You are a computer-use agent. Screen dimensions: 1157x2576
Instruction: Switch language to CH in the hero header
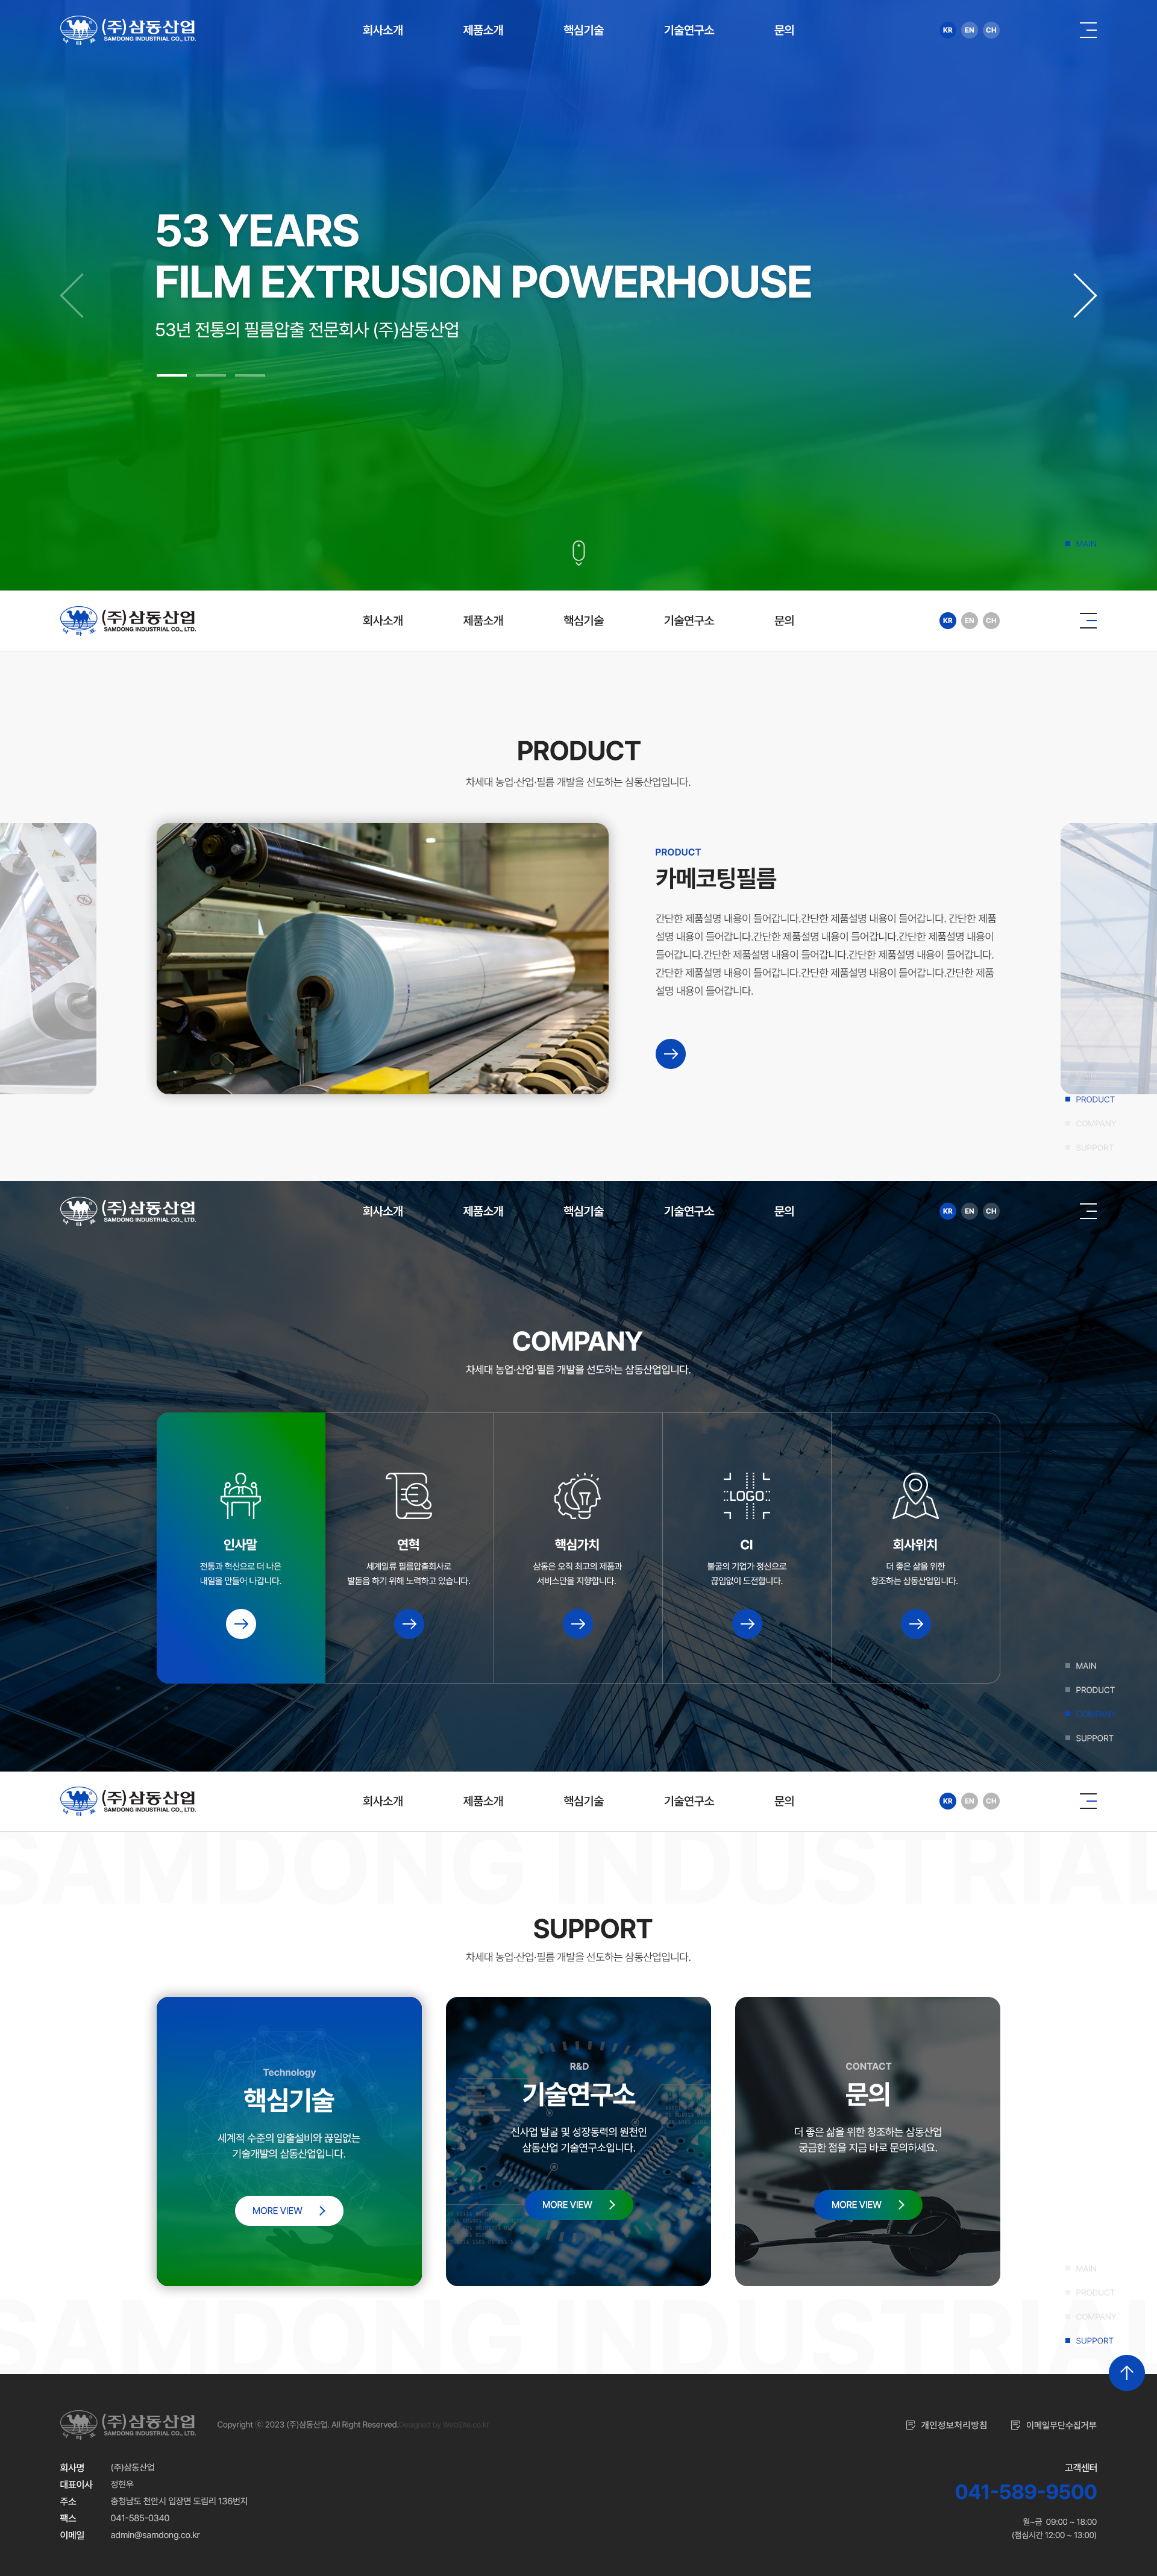[991, 30]
